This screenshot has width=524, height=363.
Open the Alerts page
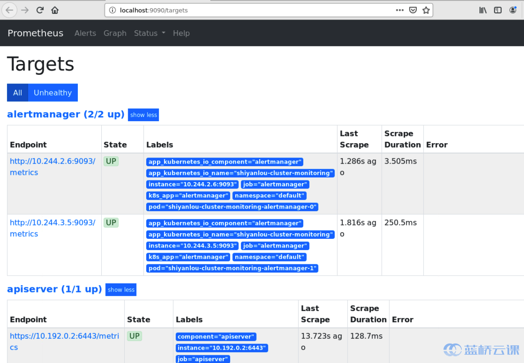tap(85, 33)
